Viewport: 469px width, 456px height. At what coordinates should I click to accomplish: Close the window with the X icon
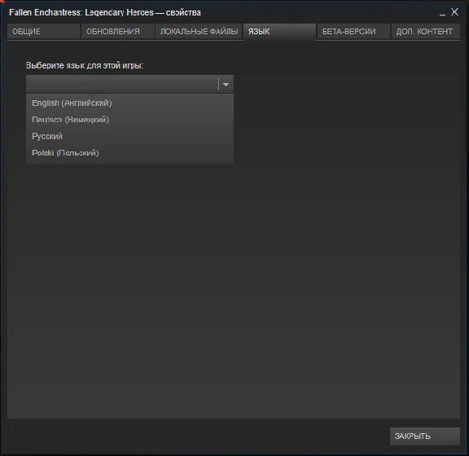[454, 12]
